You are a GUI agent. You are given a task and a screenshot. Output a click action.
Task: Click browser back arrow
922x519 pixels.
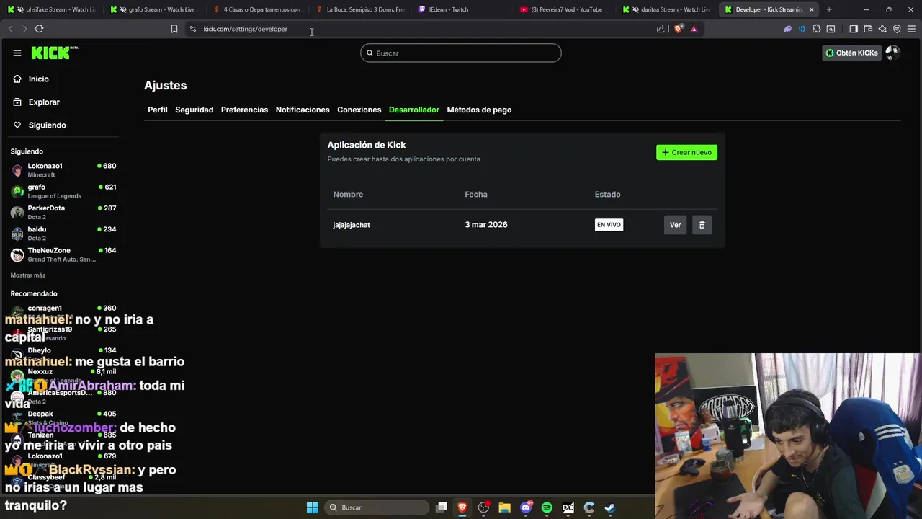(10, 29)
